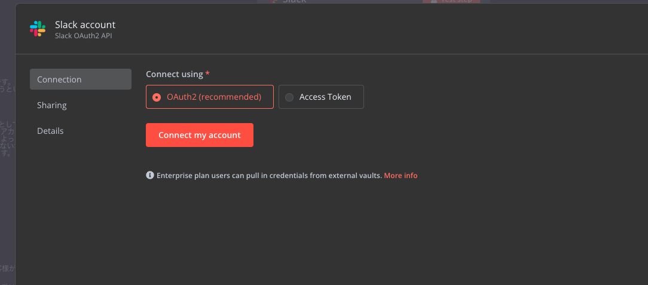The image size is (648, 285).
Task: Click the red required asterisk
Action: 207,73
